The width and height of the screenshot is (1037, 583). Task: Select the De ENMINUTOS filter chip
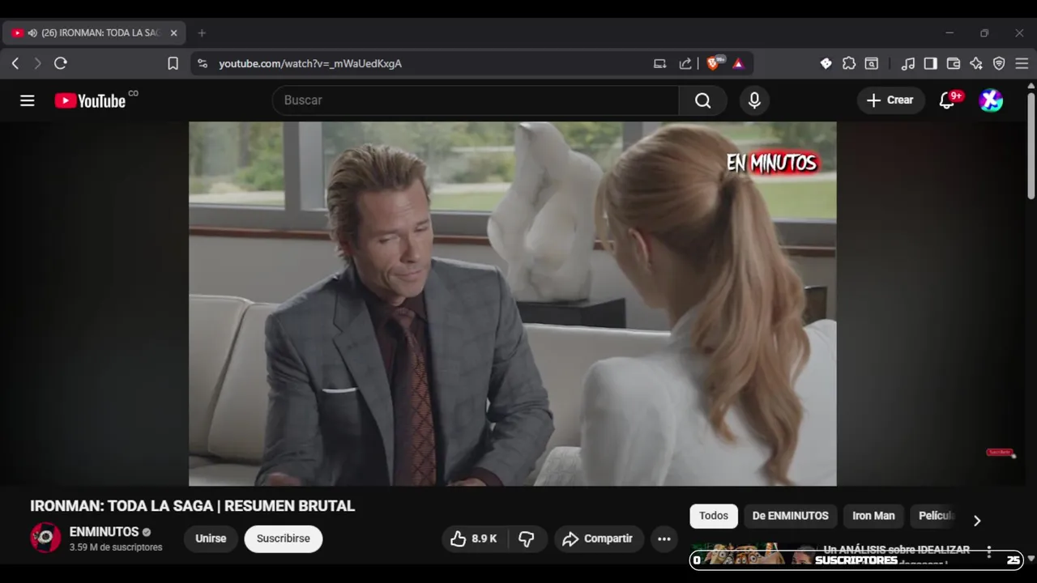click(790, 516)
